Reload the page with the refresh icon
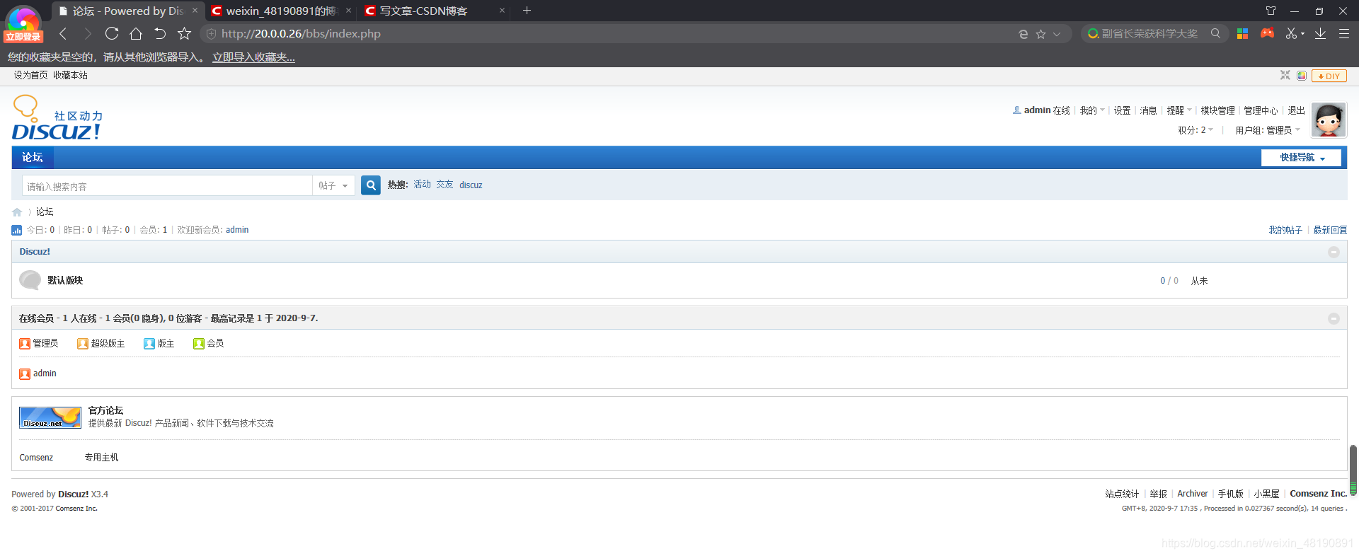Screen dimensions: 1359x556 112,33
